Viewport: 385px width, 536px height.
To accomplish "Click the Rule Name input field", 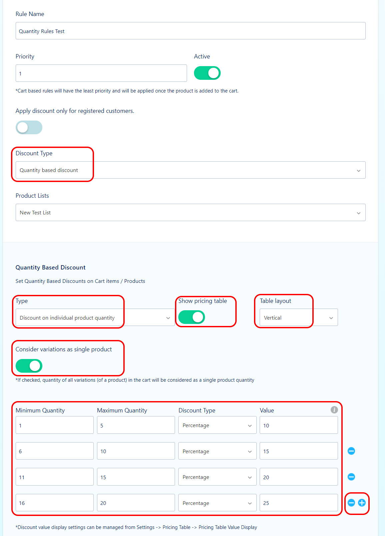I will [191, 31].
